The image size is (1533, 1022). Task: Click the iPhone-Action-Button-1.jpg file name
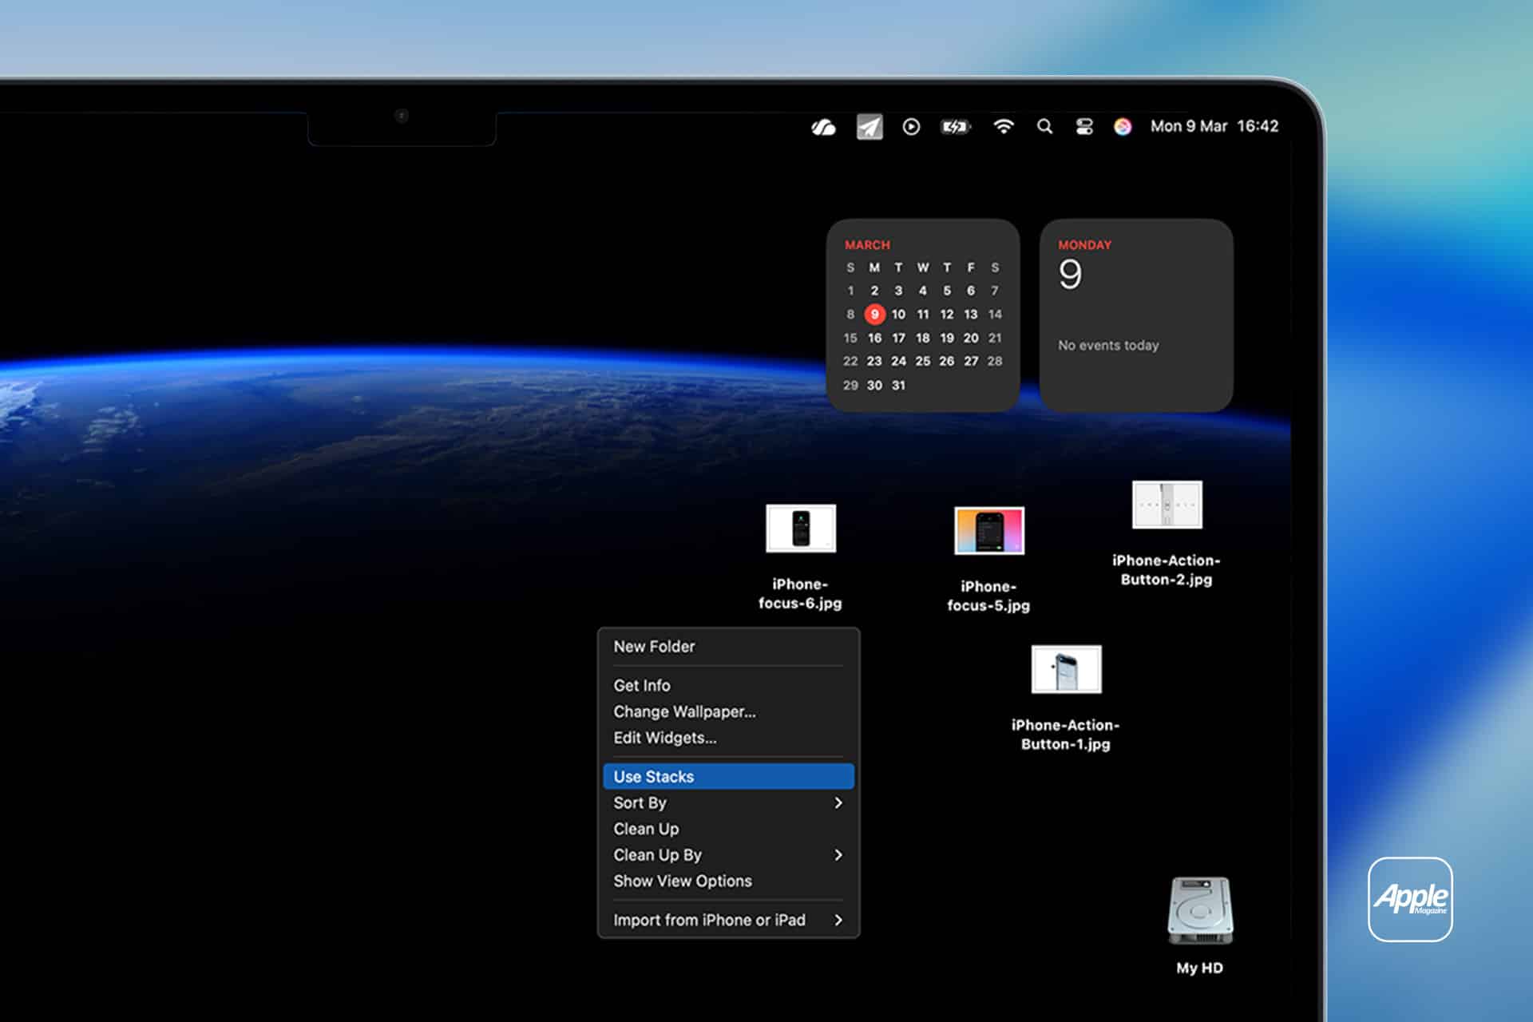click(1066, 735)
